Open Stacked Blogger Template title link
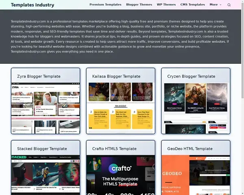 click(42, 149)
